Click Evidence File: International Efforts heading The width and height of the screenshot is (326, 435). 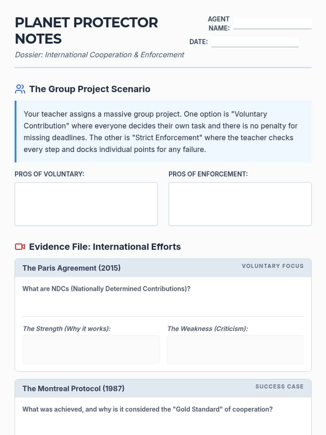point(105,247)
